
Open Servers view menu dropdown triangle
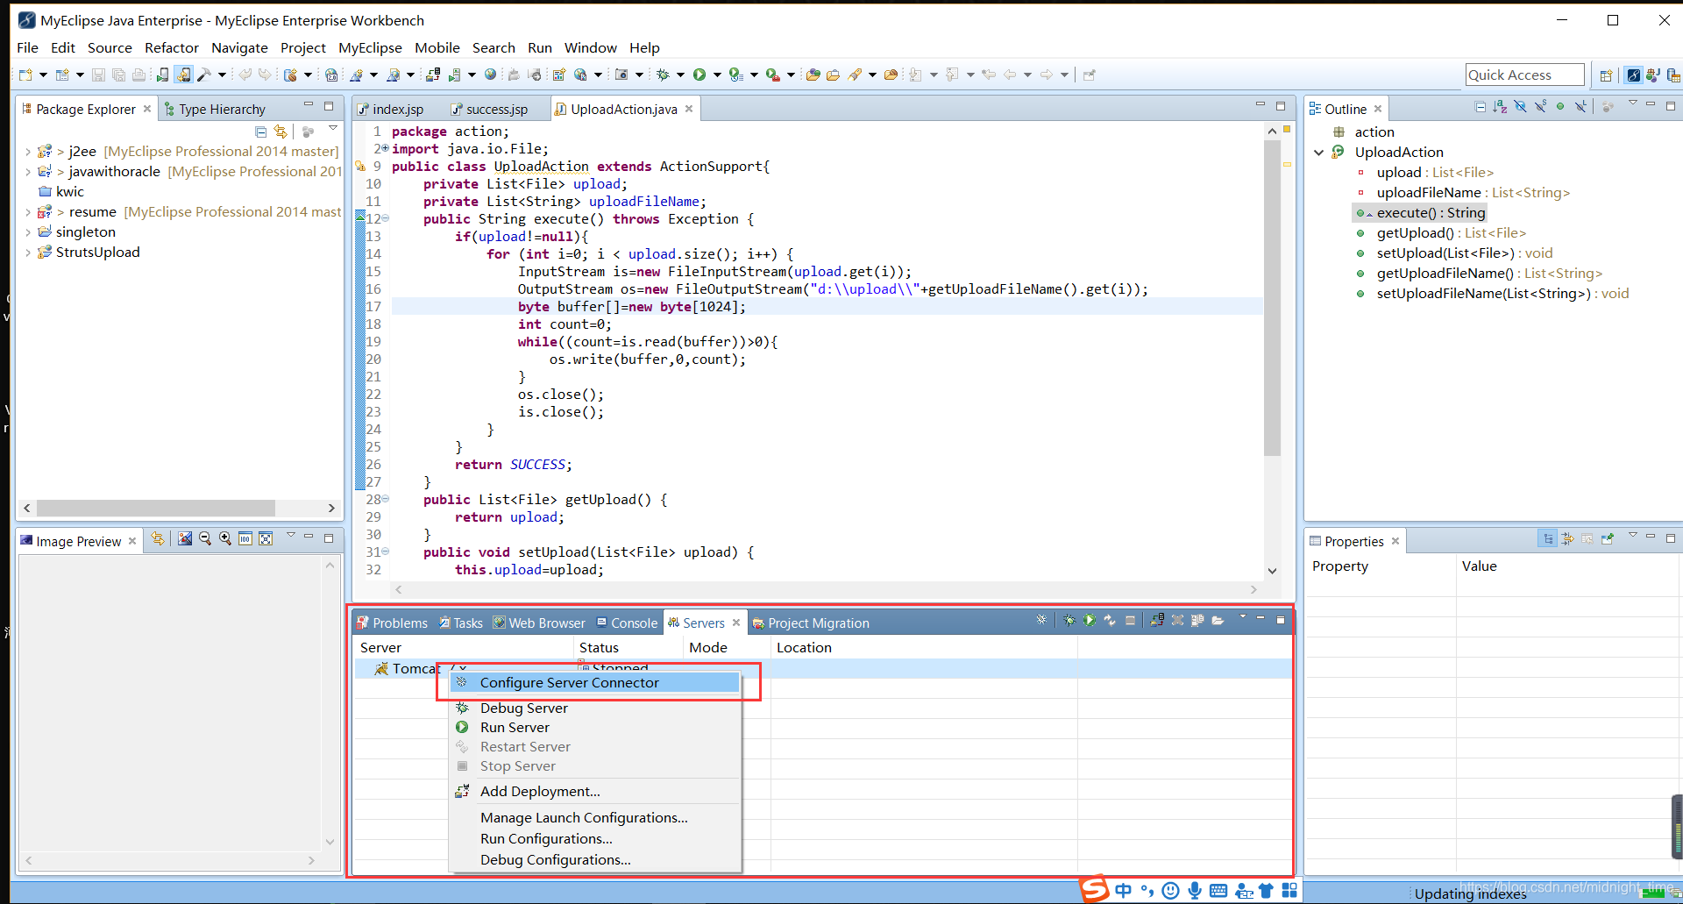coord(1242,617)
